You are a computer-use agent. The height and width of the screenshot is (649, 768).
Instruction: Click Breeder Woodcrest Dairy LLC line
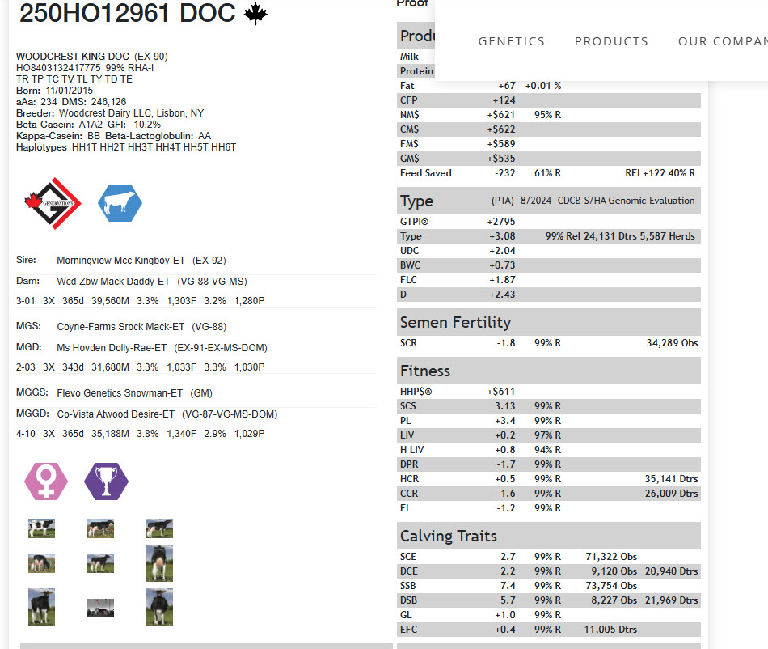click(x=110, y=113)
